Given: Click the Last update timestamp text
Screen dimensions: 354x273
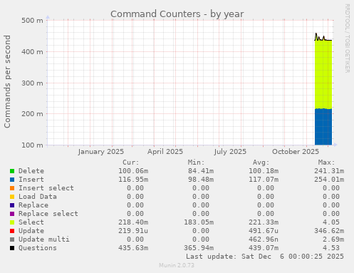Looking at the screenshot, I should [265, 257].
